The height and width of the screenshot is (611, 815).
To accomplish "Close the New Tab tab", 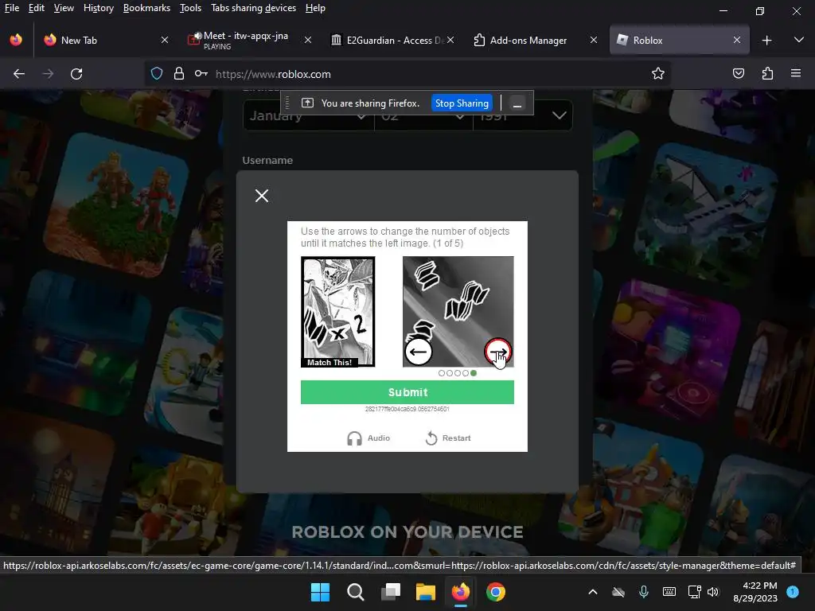I will pos(165,40).
